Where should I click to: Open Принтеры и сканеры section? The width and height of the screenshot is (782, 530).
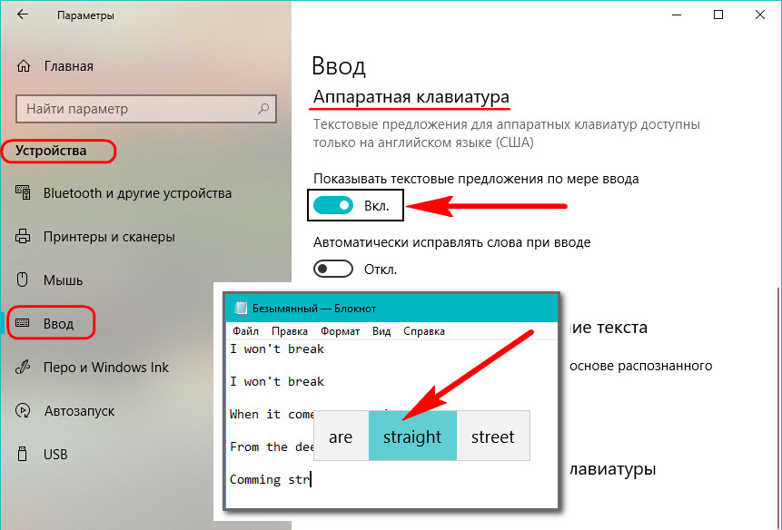coord(109,237)
